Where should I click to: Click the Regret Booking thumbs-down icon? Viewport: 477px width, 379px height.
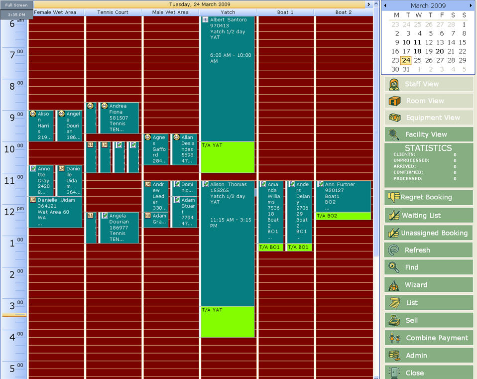coord(393,197)
